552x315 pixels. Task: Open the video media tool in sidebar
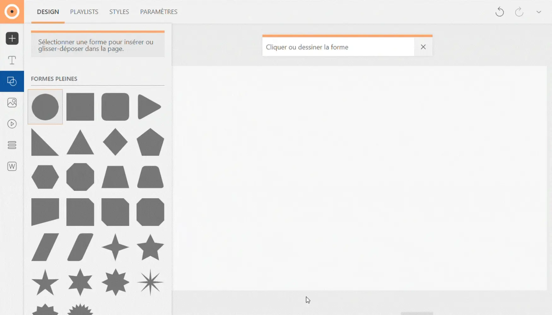[12, 124]
